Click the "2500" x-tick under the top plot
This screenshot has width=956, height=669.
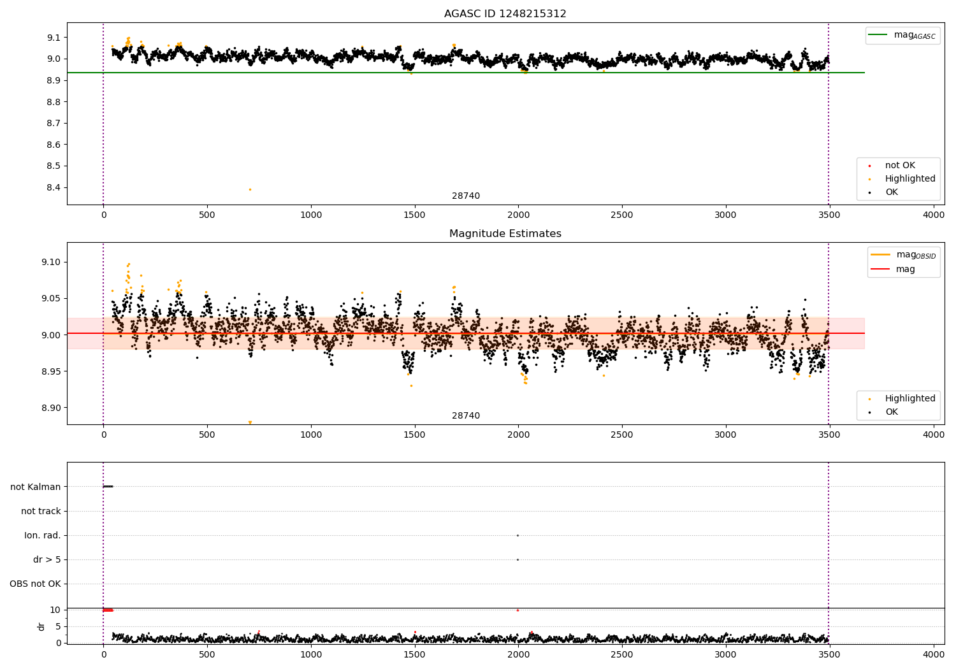pyautogui.click(x=622, y=215)
